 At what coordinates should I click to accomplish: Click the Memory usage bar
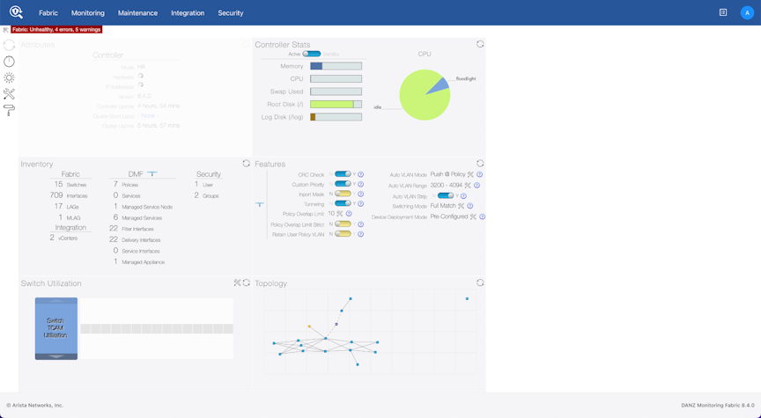[336, 66]
